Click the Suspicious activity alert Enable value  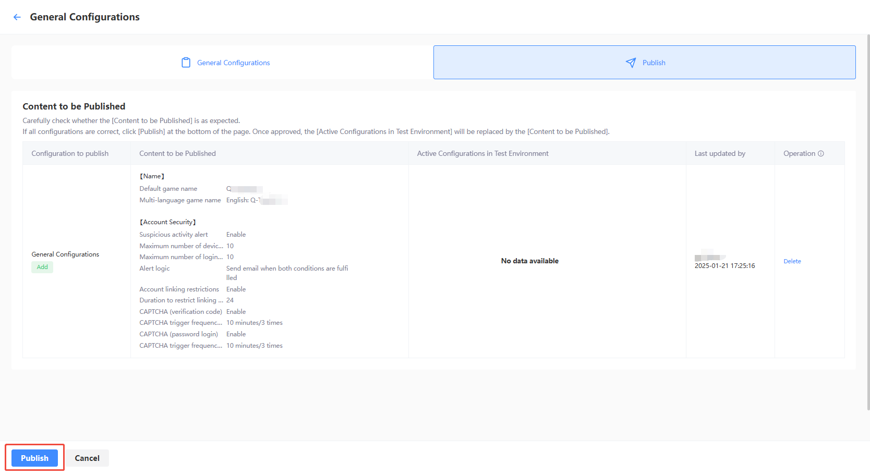point(236,234)
